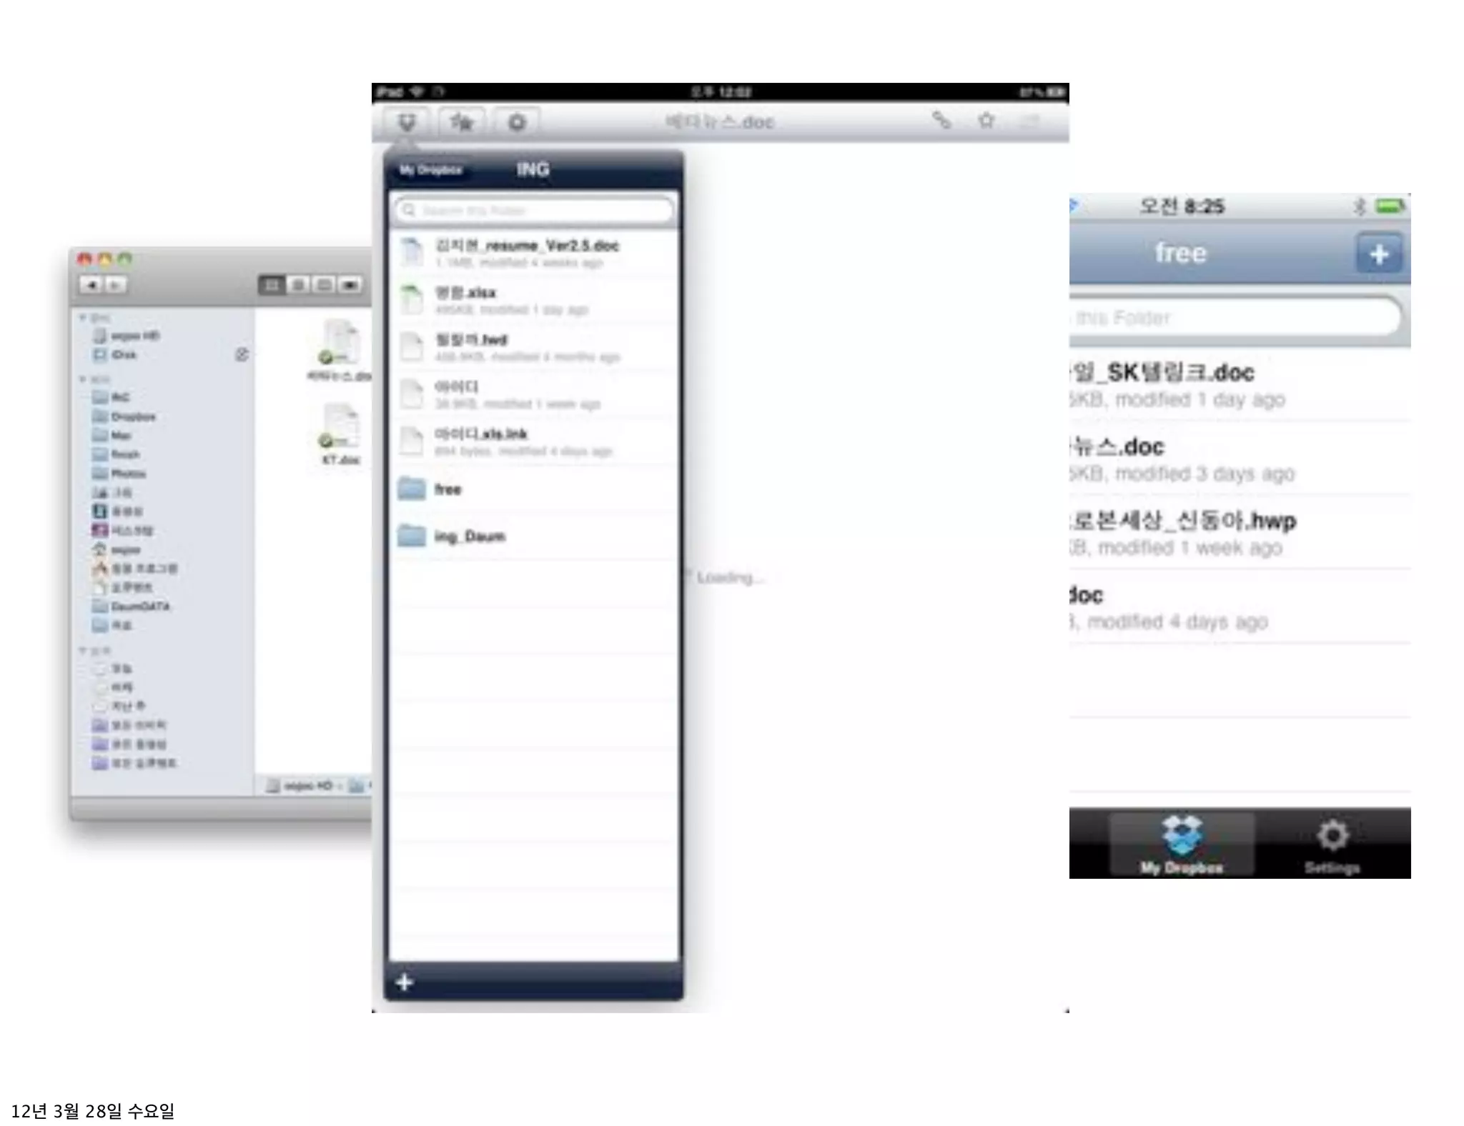
Task: Go back via My Dropbox button
Action: (x=430, y=170)
